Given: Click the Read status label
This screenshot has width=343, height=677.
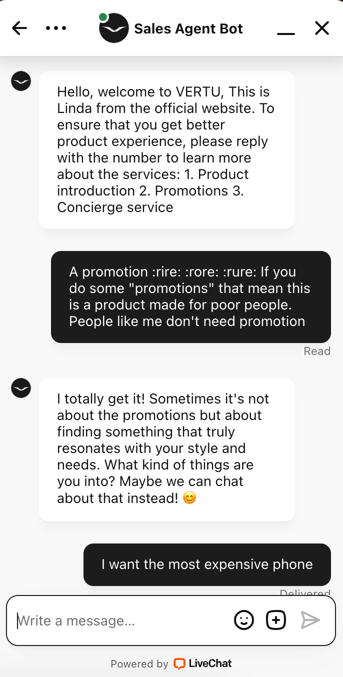Looking at the screenshot, I should pyautogui.click(x=317, y=351).
